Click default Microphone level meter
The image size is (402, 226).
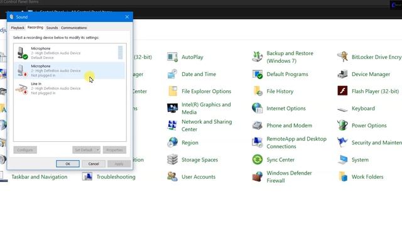click(x=120, y=53)
